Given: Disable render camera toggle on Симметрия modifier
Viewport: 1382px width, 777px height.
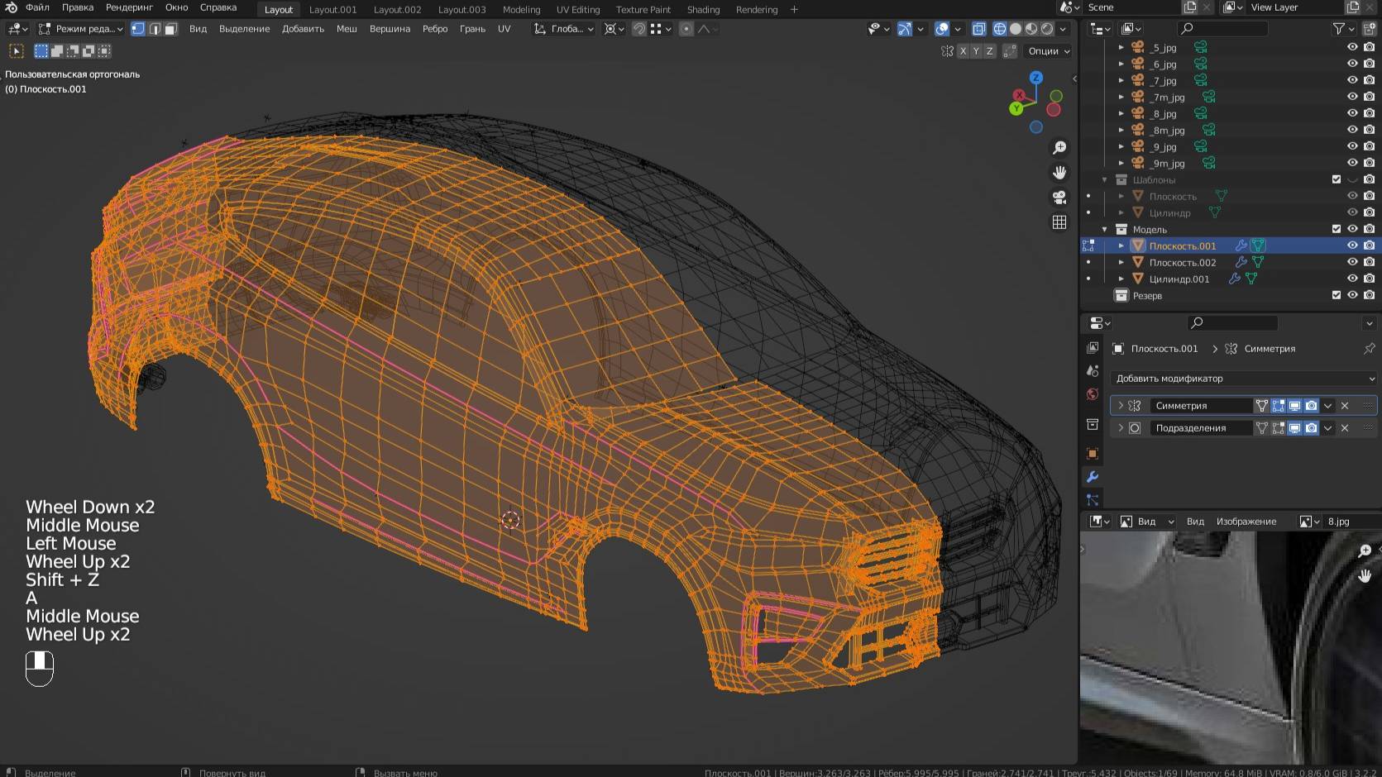Looking at the screenshot, I should pos(1311,405).
